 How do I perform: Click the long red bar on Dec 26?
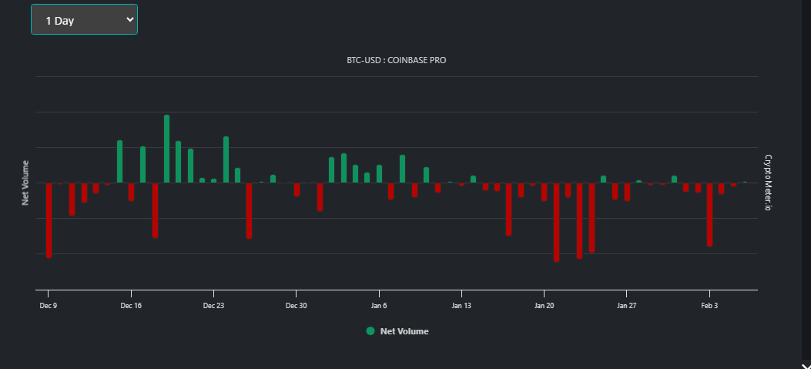tap(250, 210)
